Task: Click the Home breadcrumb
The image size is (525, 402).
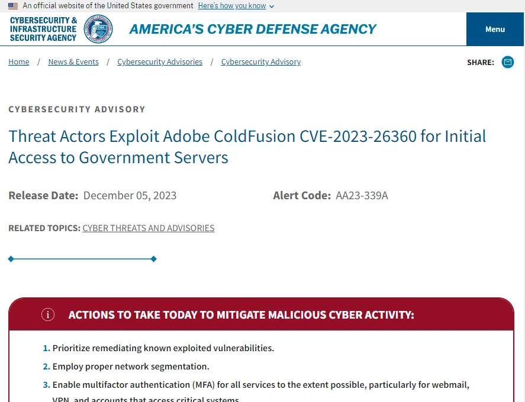Action: click(x=18, y=61)
